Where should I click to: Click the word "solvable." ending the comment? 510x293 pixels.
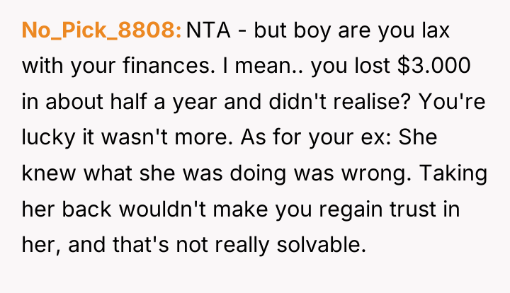pyautogui.click(x=322, y=244)
